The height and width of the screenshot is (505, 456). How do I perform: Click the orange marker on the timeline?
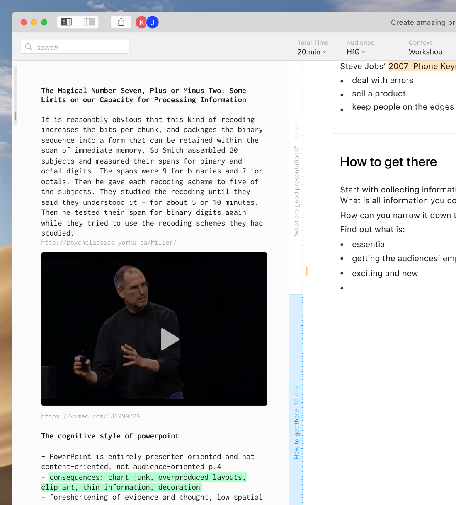pos(306,271)
